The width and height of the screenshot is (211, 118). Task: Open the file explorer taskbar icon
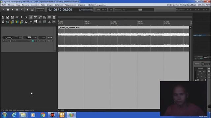[23, 115]
